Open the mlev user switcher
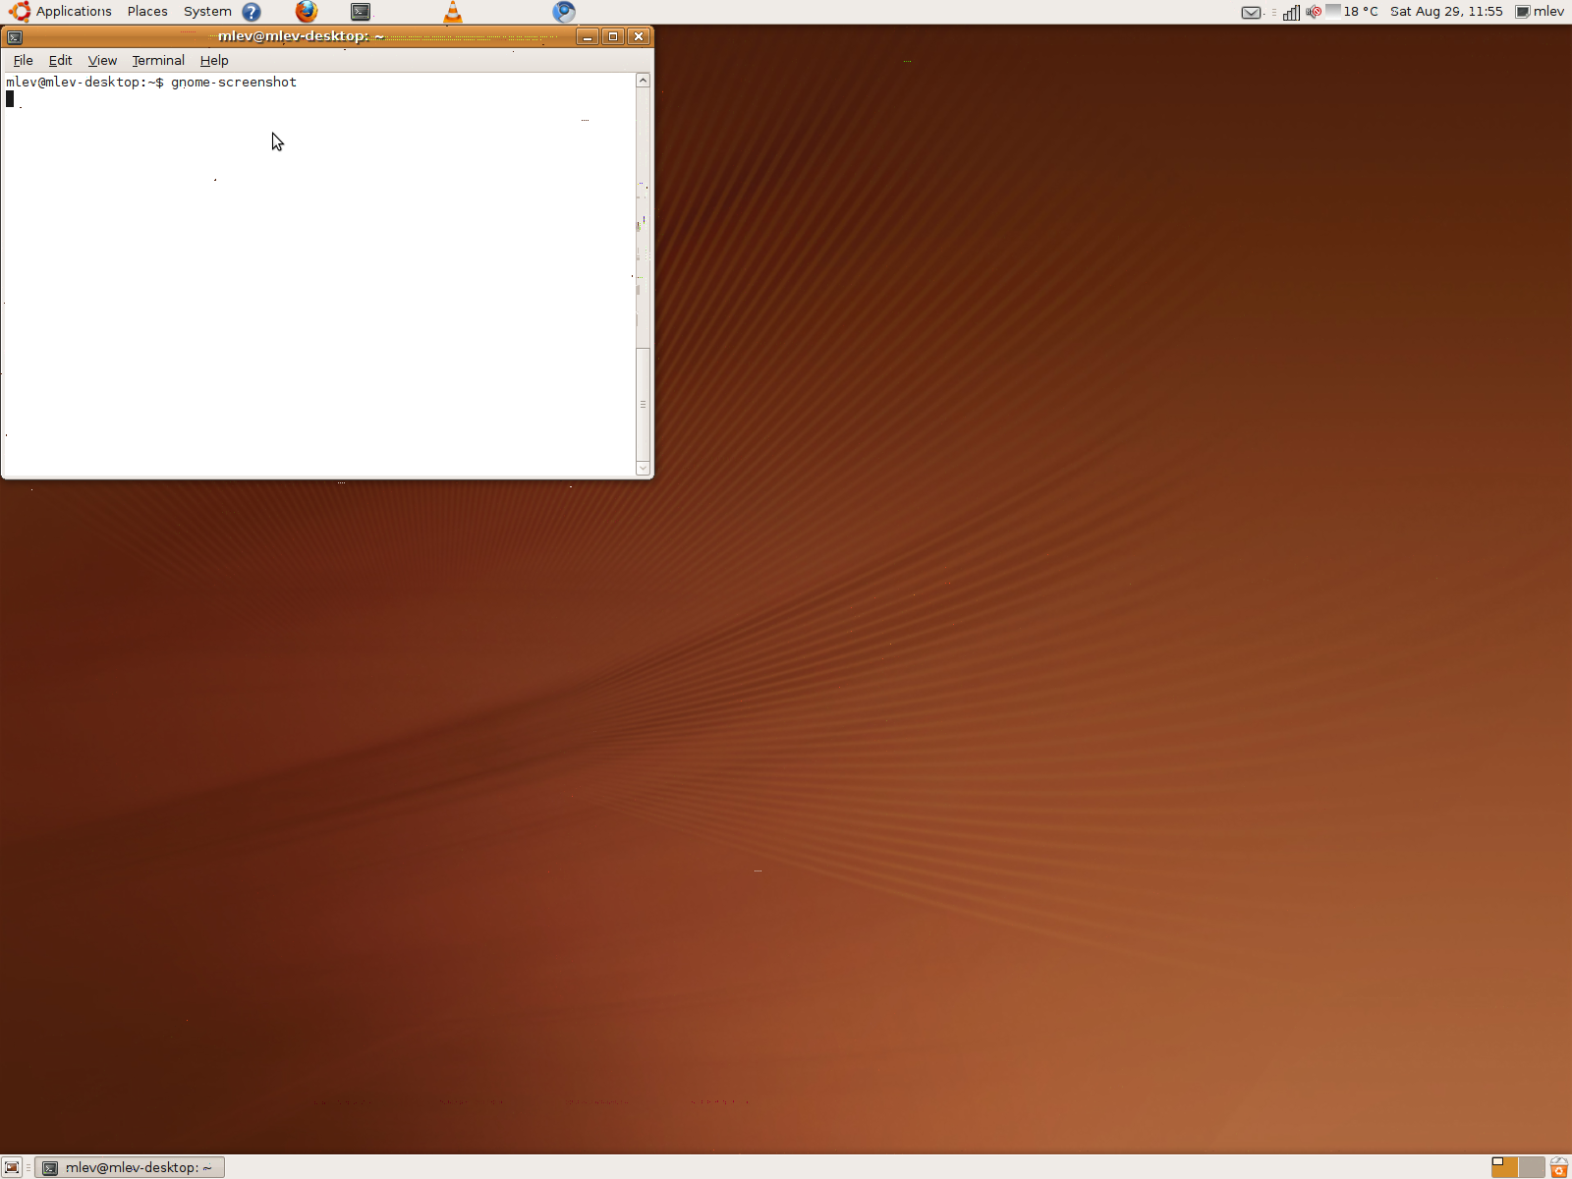This screenshot has width=1572, height=1179. click(1540, 12)
